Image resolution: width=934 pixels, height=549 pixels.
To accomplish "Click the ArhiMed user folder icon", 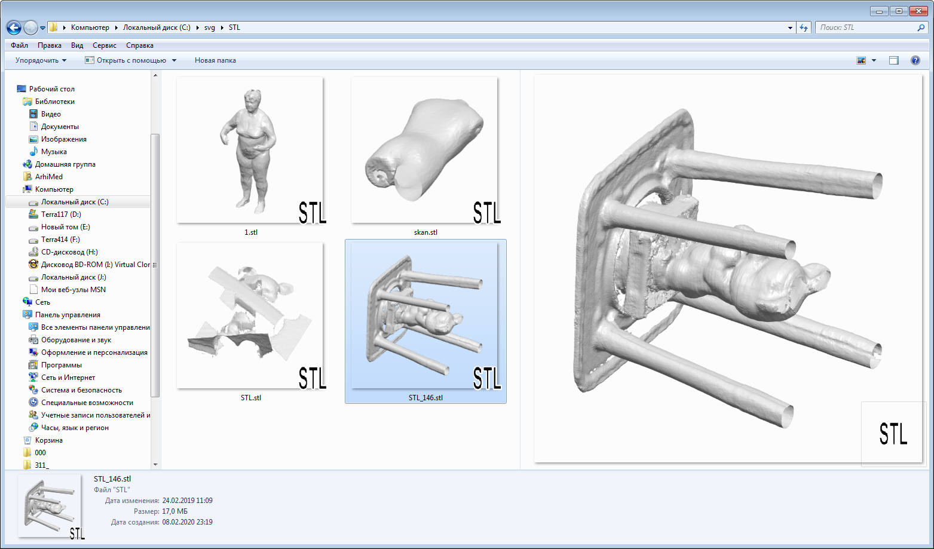I will click(27, 177).
